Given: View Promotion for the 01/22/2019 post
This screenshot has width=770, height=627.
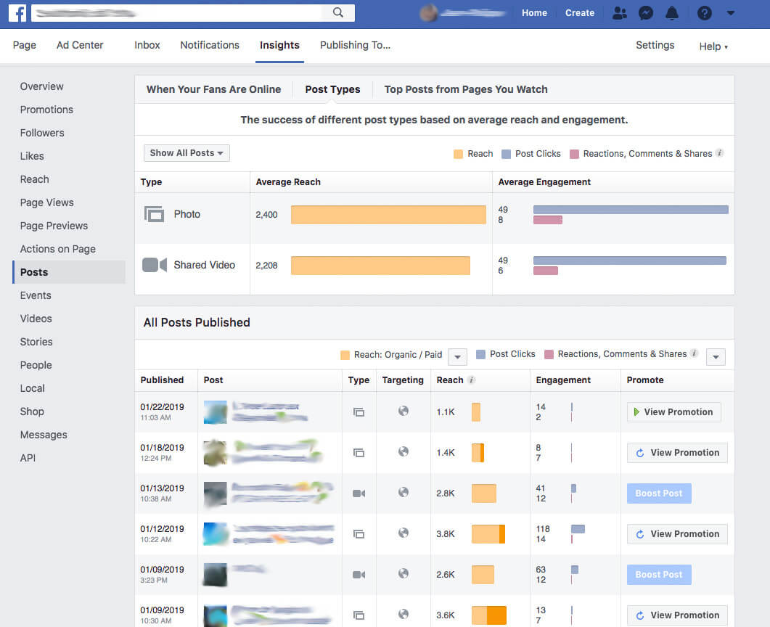Looking at the screenshot, I should coord(673,412).
